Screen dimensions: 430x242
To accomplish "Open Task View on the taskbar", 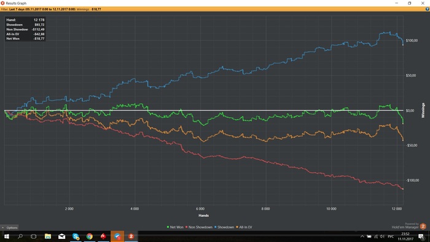I will (x=34, y=236).
